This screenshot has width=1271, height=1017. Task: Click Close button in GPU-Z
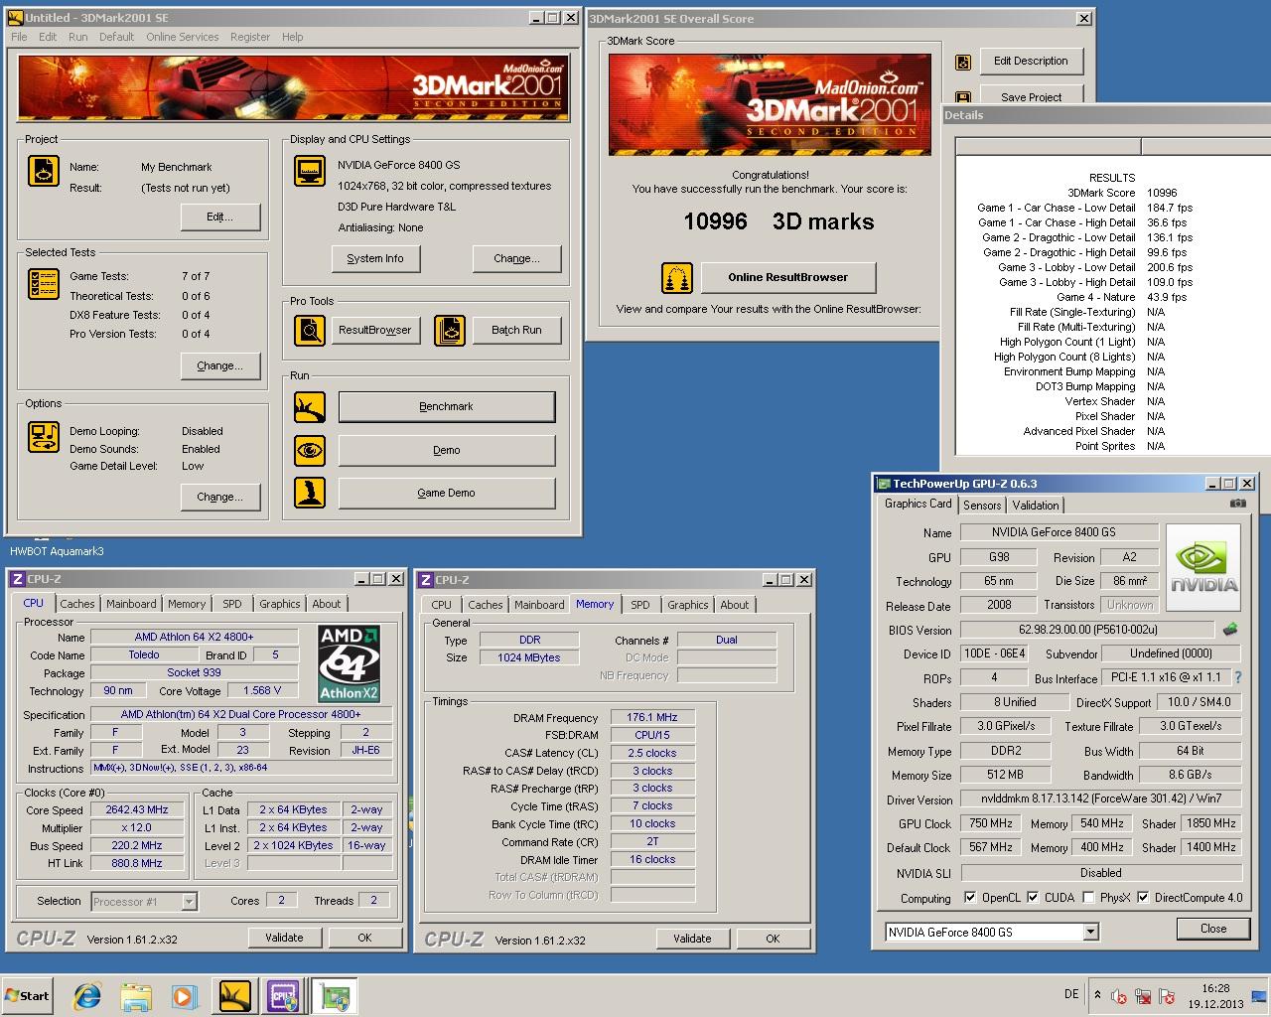[x=1213, y=929]
